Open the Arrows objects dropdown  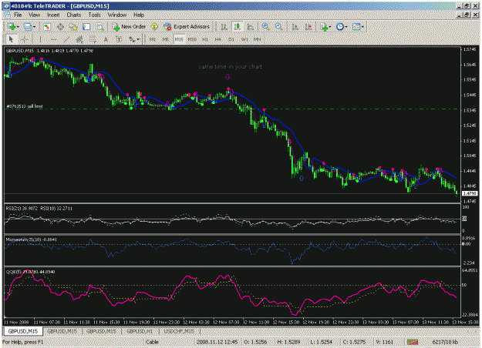tap(133, 39)
